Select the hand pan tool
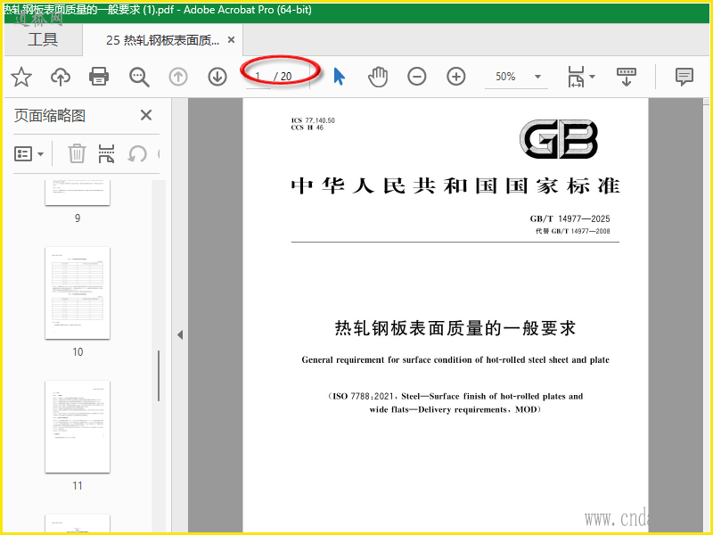Screen dimensions: 713x535 point(378,77)
